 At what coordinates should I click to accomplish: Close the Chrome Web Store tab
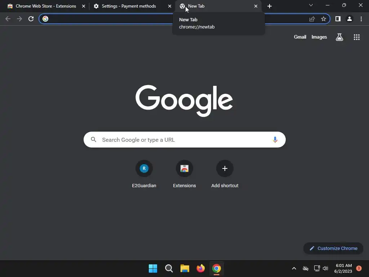84,6
